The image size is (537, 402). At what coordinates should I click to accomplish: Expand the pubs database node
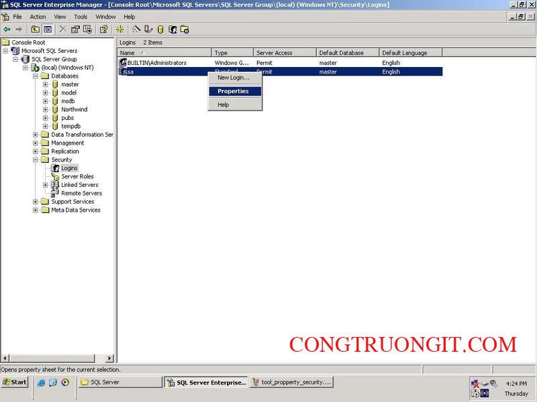click(x=45, y=118)
